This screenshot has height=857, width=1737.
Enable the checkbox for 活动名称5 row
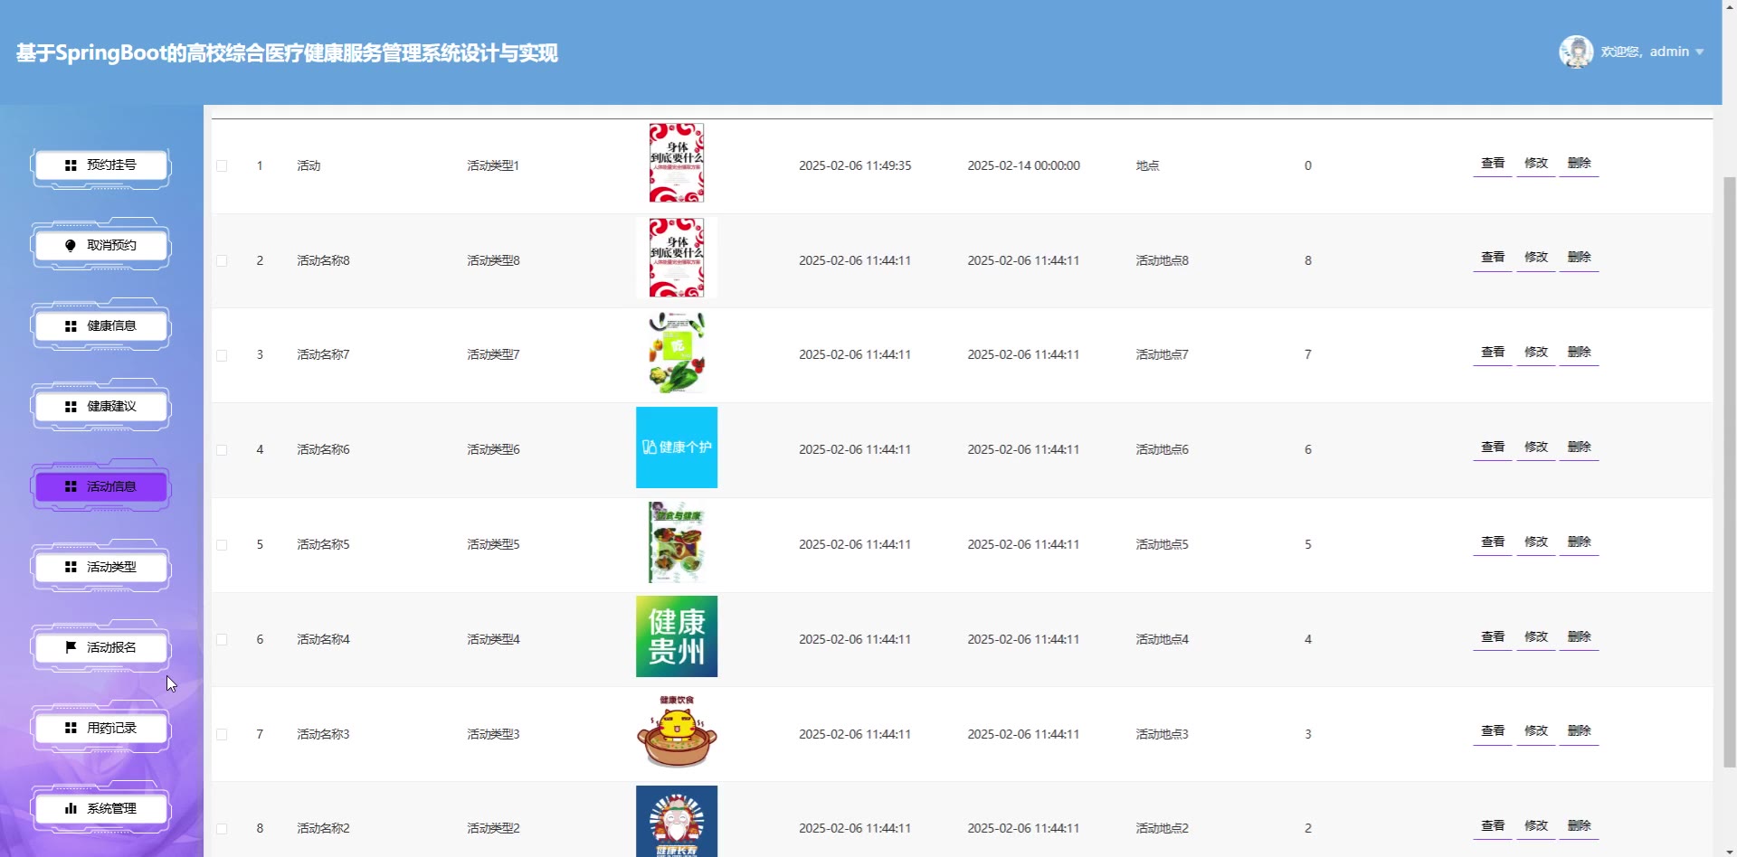[x=222, y=545]
